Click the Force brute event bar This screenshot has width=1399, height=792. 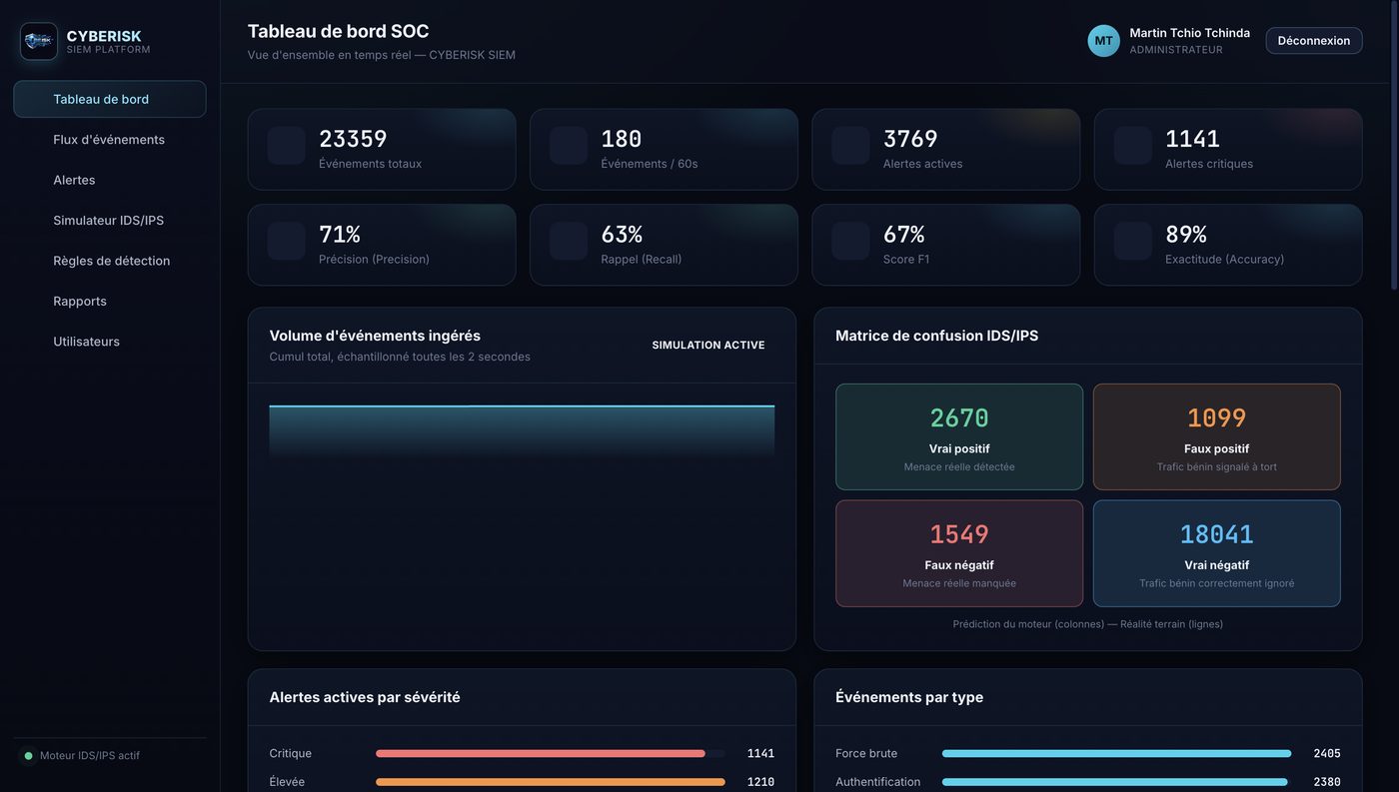click(1116, 754)
